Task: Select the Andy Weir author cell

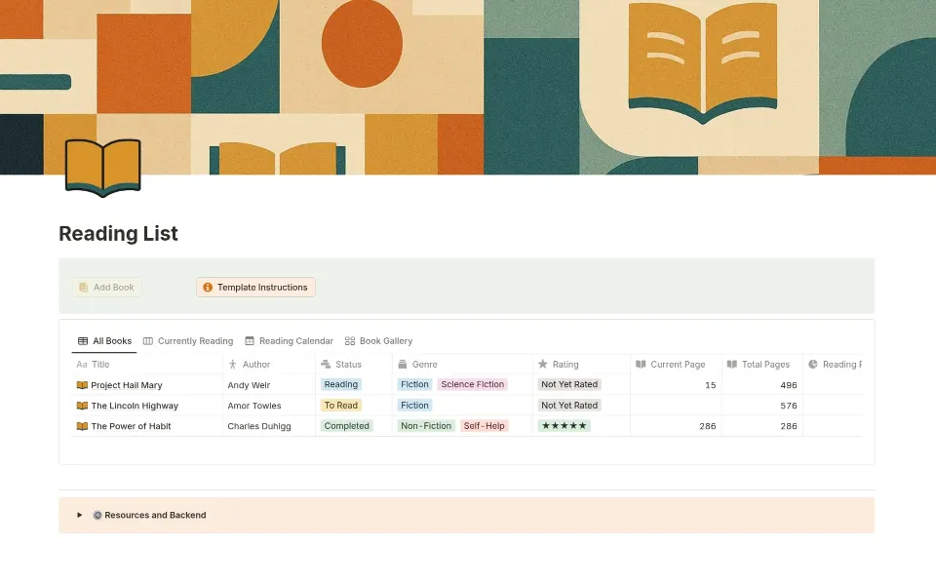Action: click(269, 385)
